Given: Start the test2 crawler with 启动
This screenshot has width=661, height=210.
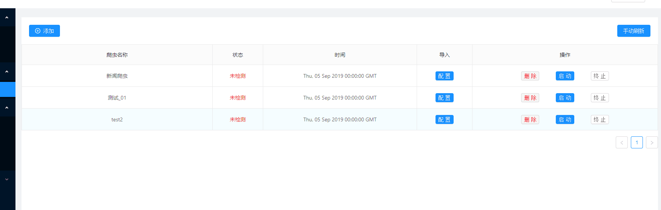Looking at the screenshot, I should [x=565, y=119].
